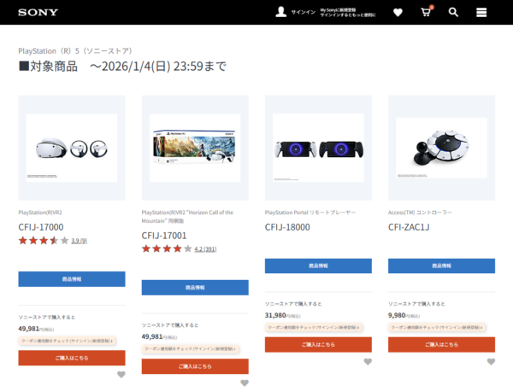513x391 pixels.
Task: Check coupon price link under 9,980
Action: point(437,327)
